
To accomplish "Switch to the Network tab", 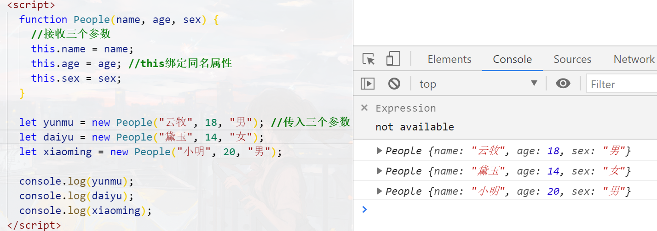I will click(634, 59).
